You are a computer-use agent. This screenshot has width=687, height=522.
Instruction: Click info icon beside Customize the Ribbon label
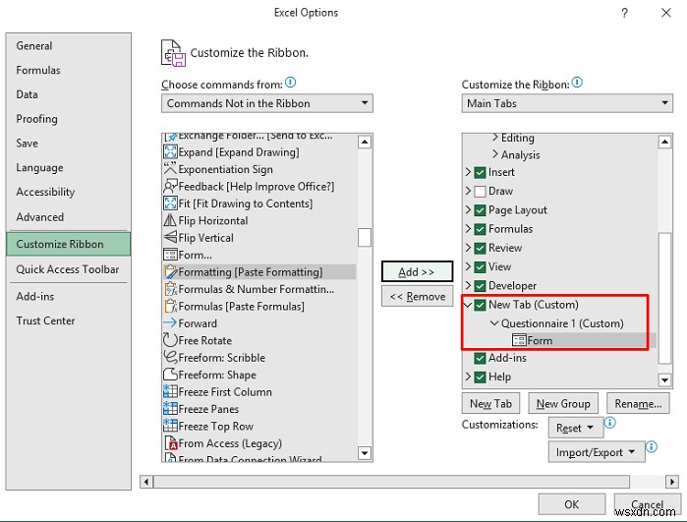[578, 82]
